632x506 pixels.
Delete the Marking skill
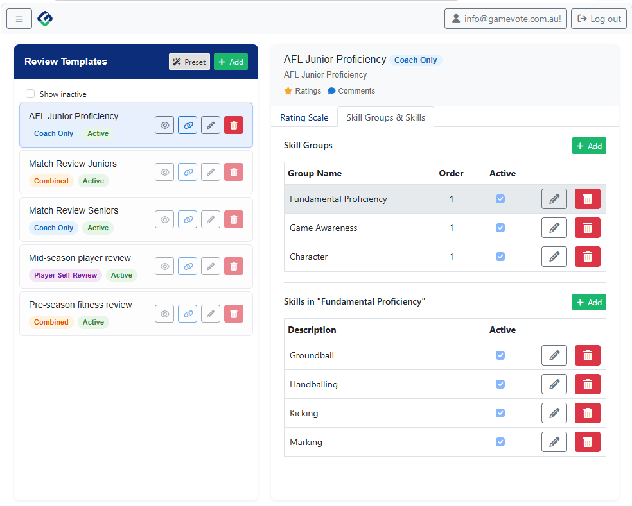587,442
